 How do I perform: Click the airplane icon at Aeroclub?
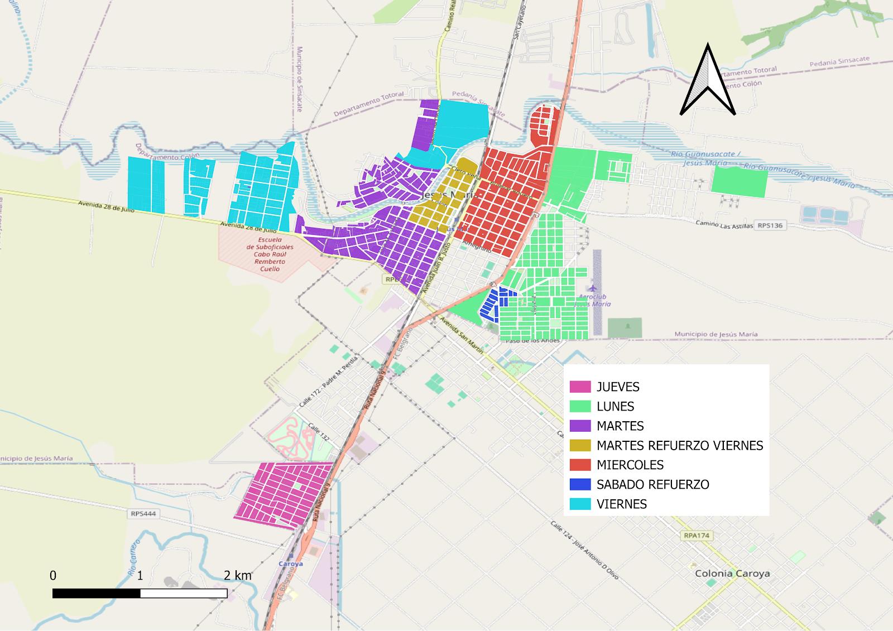(x=593, y=288)
